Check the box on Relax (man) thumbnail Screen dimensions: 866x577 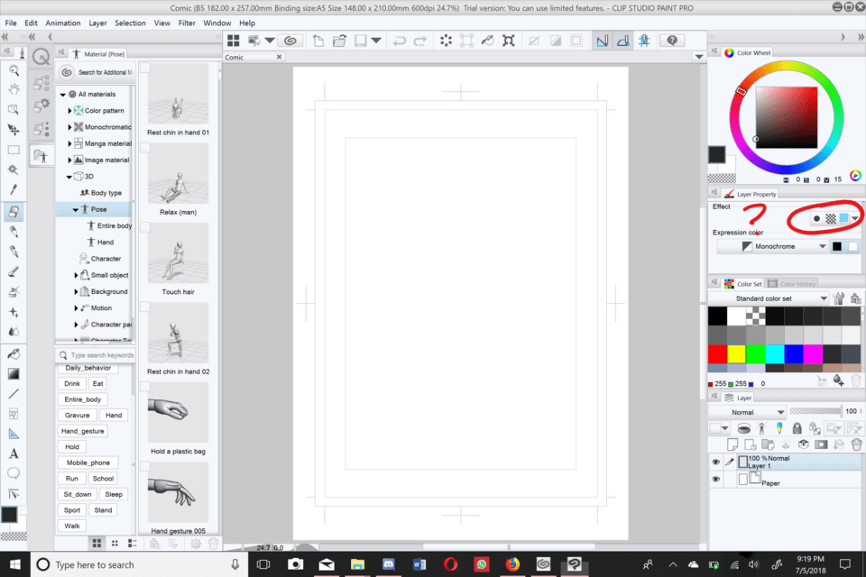coord(144,149)
